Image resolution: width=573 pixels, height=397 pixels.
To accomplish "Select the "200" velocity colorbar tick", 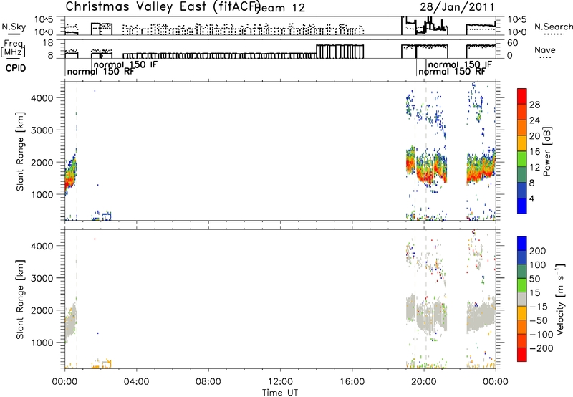I will (x=538, y=251).
